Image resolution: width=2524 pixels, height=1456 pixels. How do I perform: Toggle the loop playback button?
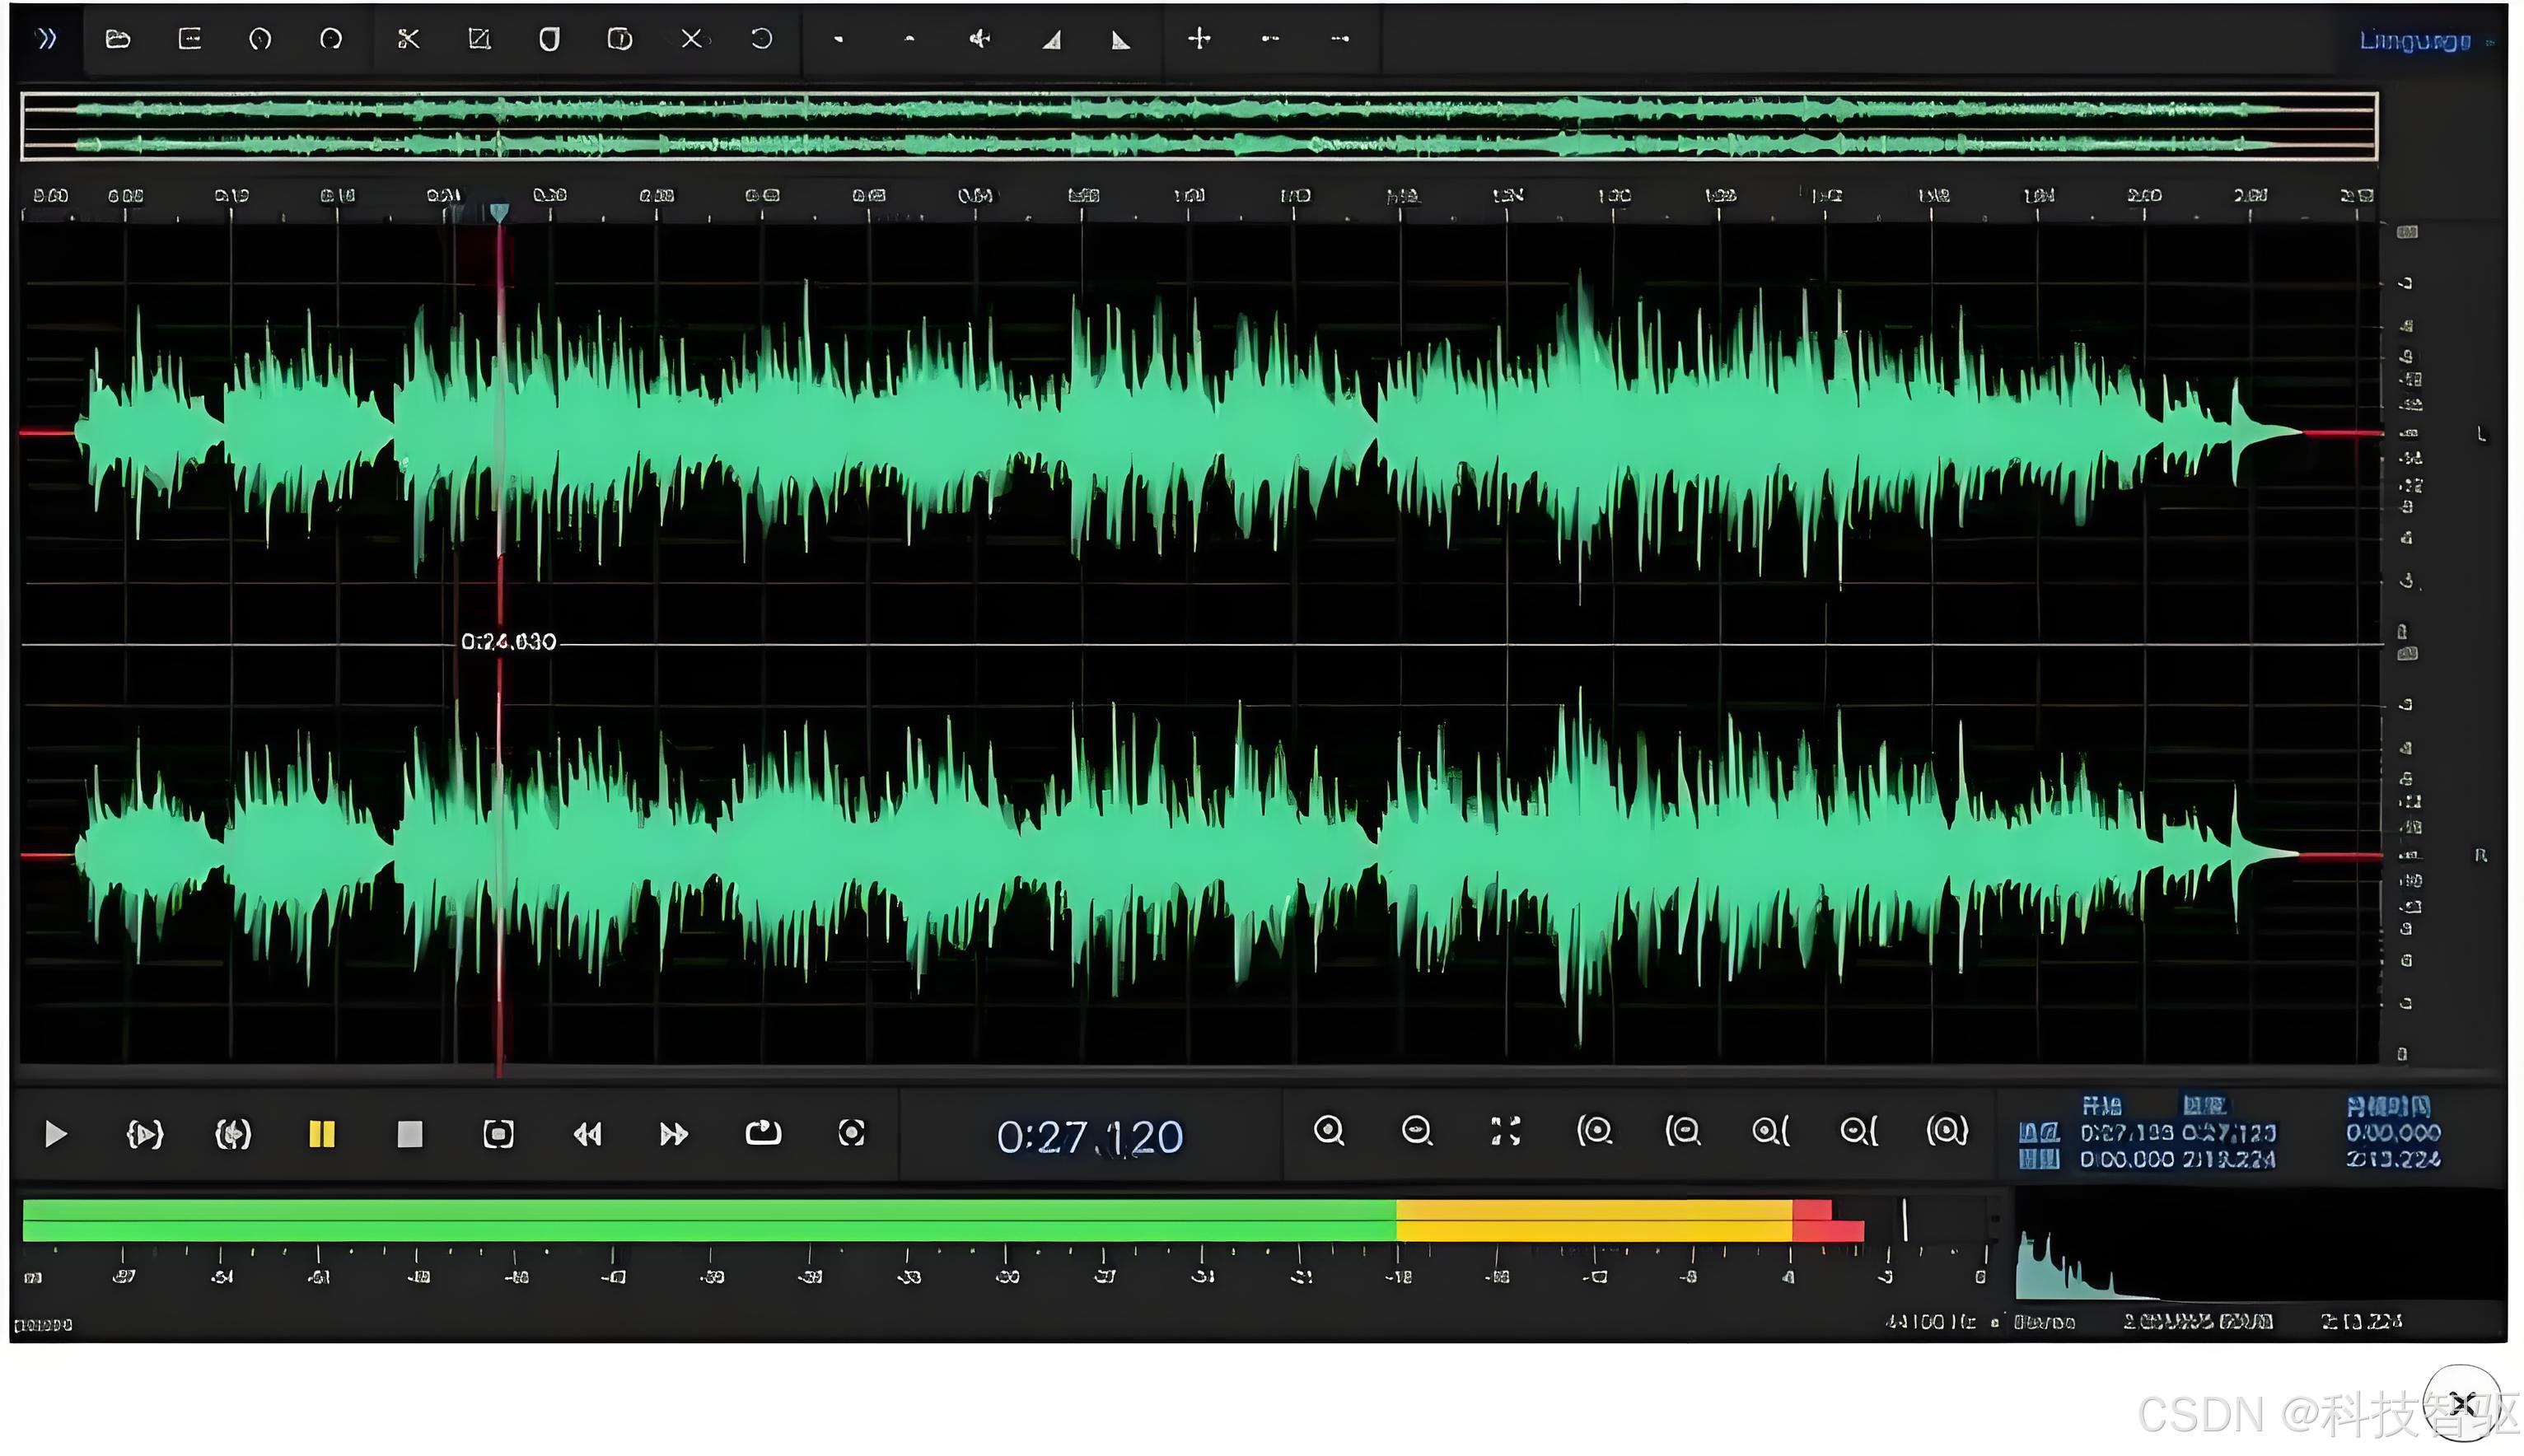pos(763,1133)
